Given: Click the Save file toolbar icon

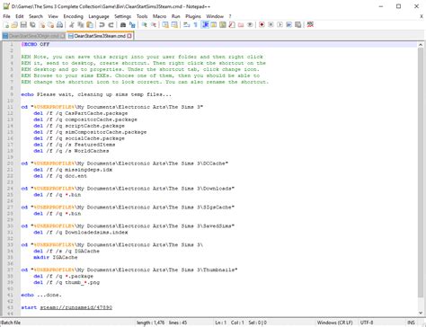Looking at the screenshot, I should coord(23,25).
